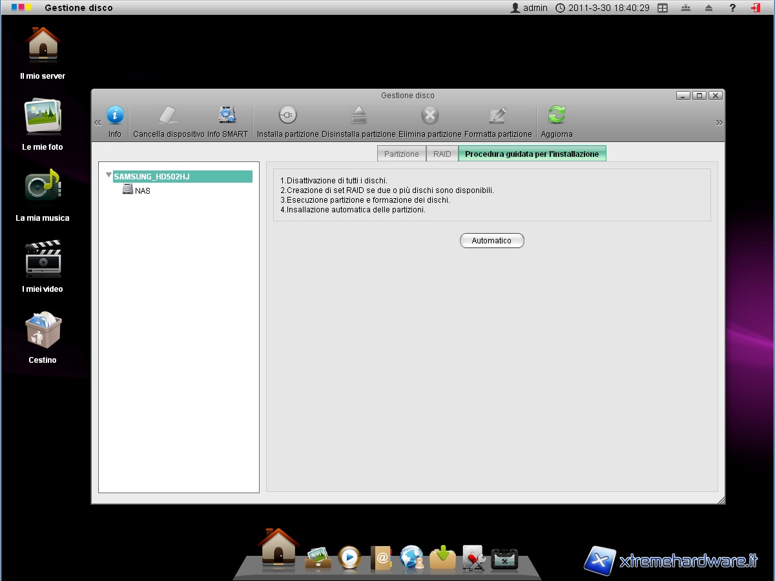
Task: Click the home icon in the bottom dock
Action: point(278,549)
